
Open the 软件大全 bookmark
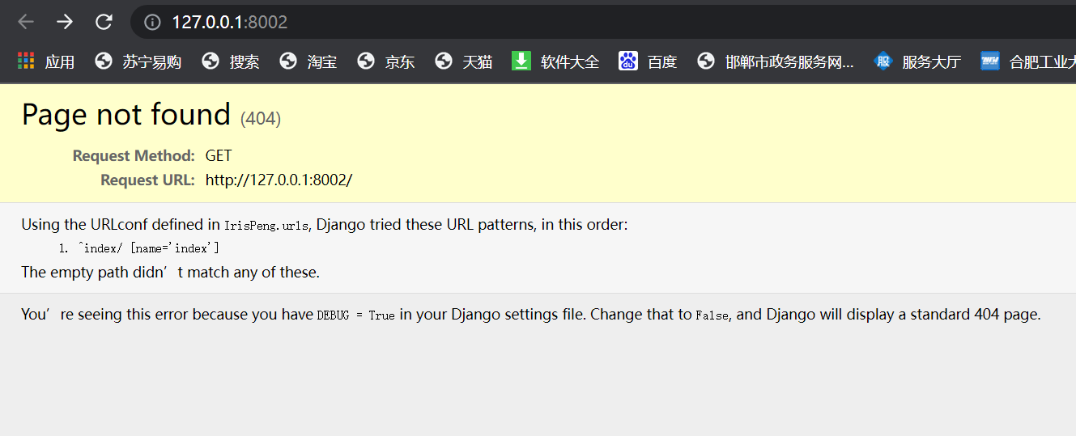coord(555,61)
